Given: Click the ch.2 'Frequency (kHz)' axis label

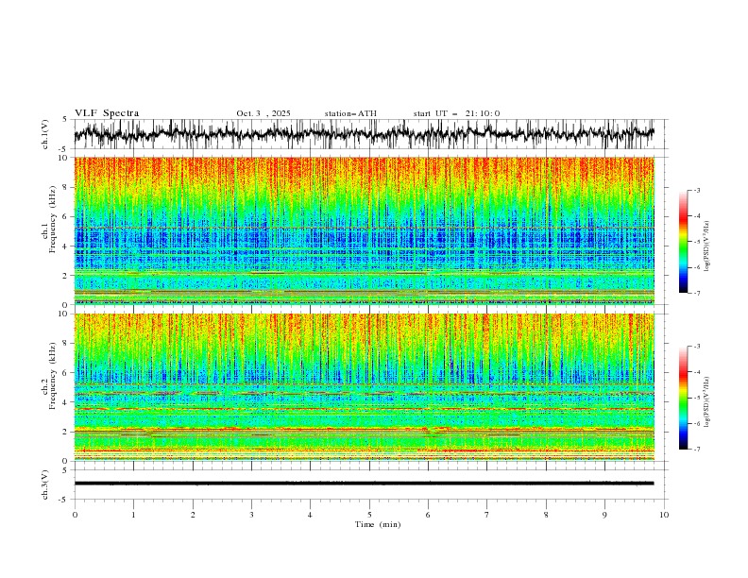Looking at the screenshot, I should (x=52, y=375).
